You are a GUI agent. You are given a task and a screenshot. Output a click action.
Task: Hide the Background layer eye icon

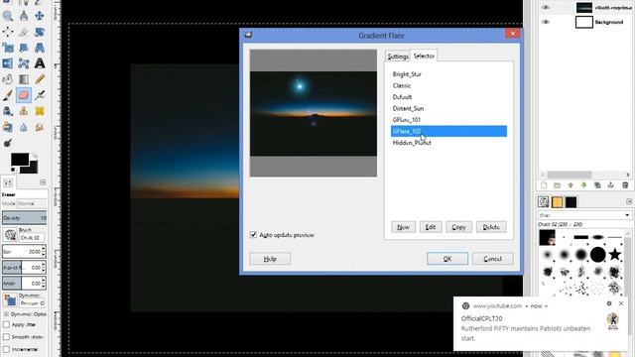point(546,22)
